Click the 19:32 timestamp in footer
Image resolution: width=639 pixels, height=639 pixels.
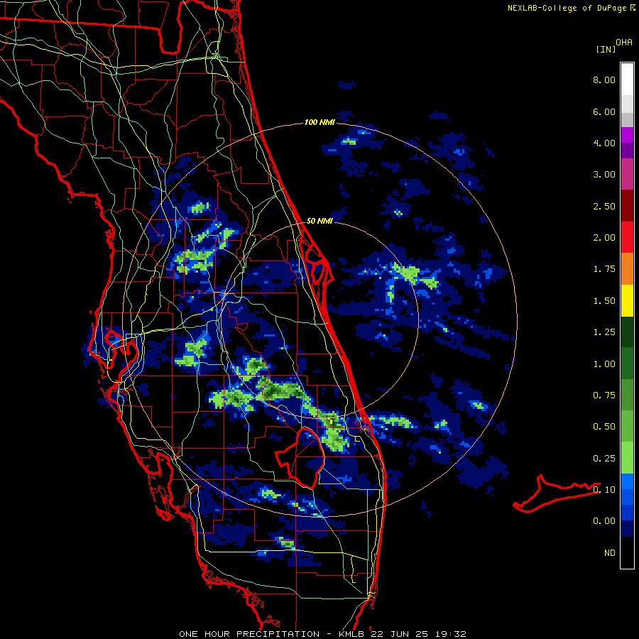(x=451, y=634)
